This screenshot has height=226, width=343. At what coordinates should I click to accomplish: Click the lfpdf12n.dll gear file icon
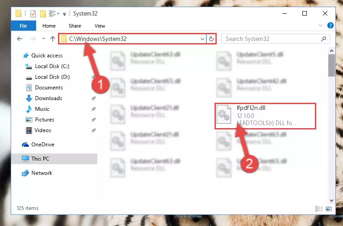[224, 114]
